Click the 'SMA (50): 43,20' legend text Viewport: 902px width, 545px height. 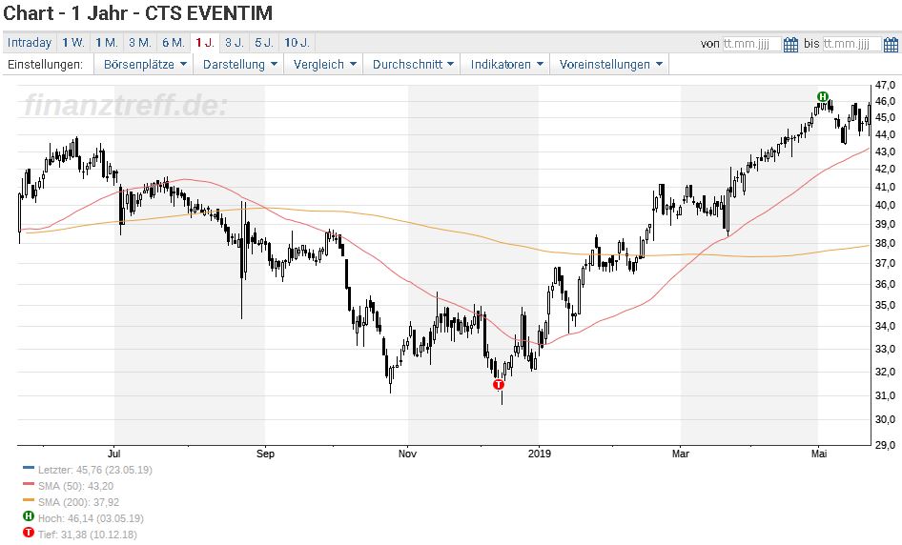pyautogui.click(x=75, y=486)
